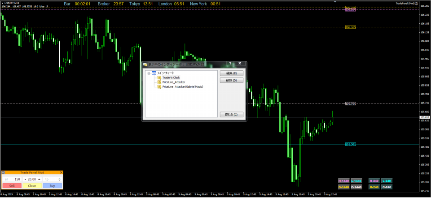Viewport: 431px width, 198px height.
Task: Click the 削除 (D) delete button
Action: tap(232, 80)
